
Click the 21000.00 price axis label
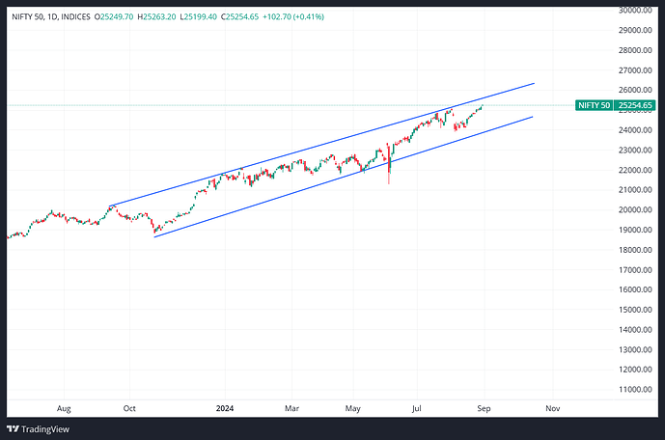pyautogui.click(x=635, y=190)
